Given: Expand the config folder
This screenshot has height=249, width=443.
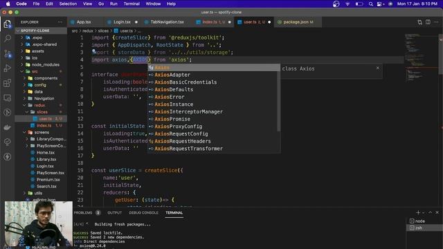Looking at the screenshot, I should point(41,84).
